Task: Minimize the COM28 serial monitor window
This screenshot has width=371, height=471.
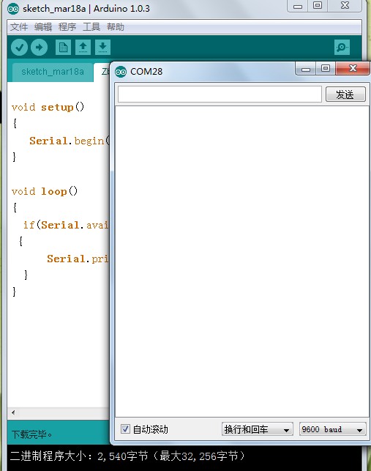Action: click(306, 69)
